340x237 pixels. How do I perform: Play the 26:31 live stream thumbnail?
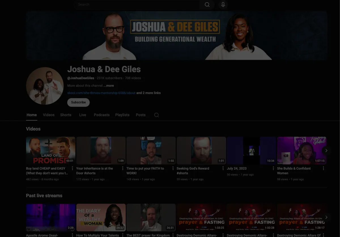click(x=151, y=217)
